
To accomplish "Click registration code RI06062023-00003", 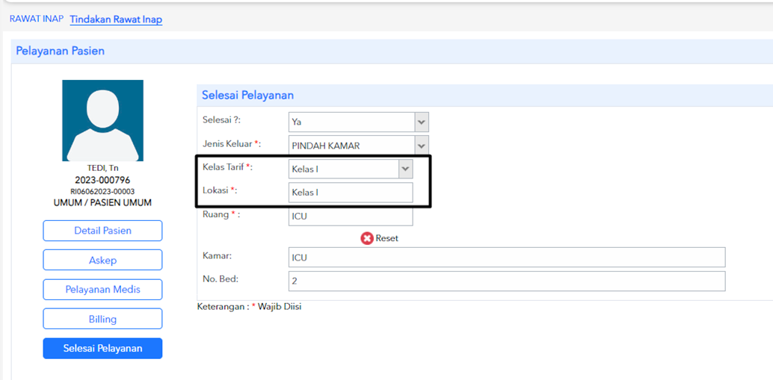I will coord(102,191).
